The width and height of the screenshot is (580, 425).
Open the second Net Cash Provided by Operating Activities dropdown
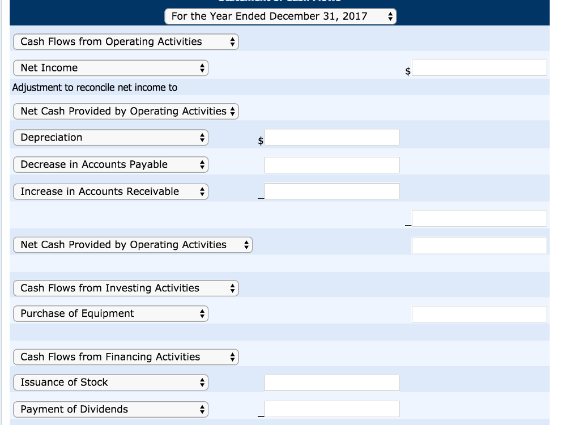pyautogui.click(x=133, y=245)
